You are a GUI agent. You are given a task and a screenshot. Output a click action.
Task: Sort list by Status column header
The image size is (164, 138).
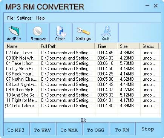pos(149,46)
